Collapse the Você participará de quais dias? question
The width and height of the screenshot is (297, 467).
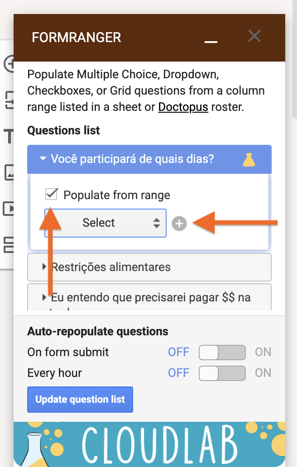pyautogui.click(x=149, y=159)
